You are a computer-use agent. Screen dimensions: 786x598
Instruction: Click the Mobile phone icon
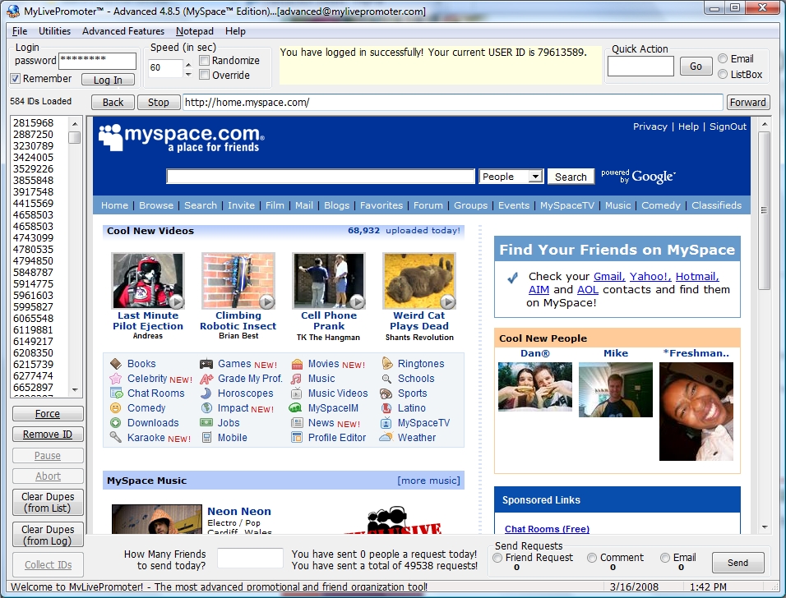[206, 438]
